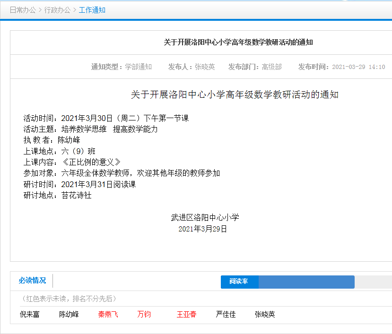The image size is (392, 334).
Task: Go to the 行政办公 breadcrumb
Action: 57,10
